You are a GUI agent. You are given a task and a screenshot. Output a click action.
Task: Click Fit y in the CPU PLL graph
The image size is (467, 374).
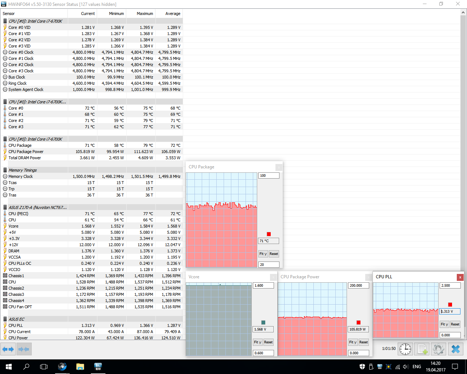[444, 324]
